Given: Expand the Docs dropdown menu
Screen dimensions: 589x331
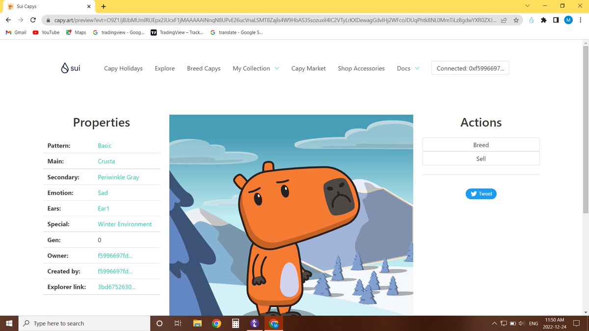Looking at the screenshot, I should [x=408, y=69].
